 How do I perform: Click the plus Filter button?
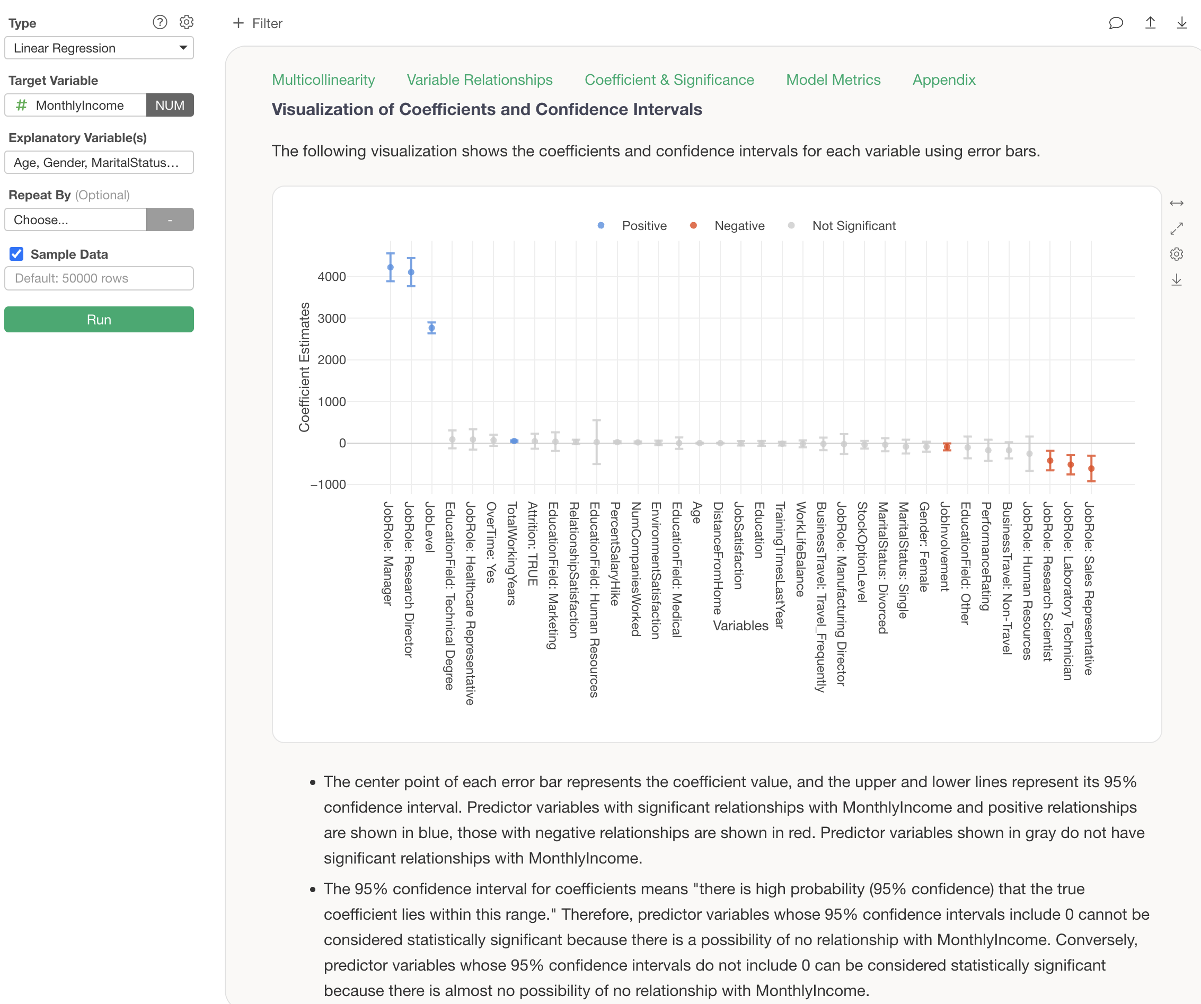(258, 23)
